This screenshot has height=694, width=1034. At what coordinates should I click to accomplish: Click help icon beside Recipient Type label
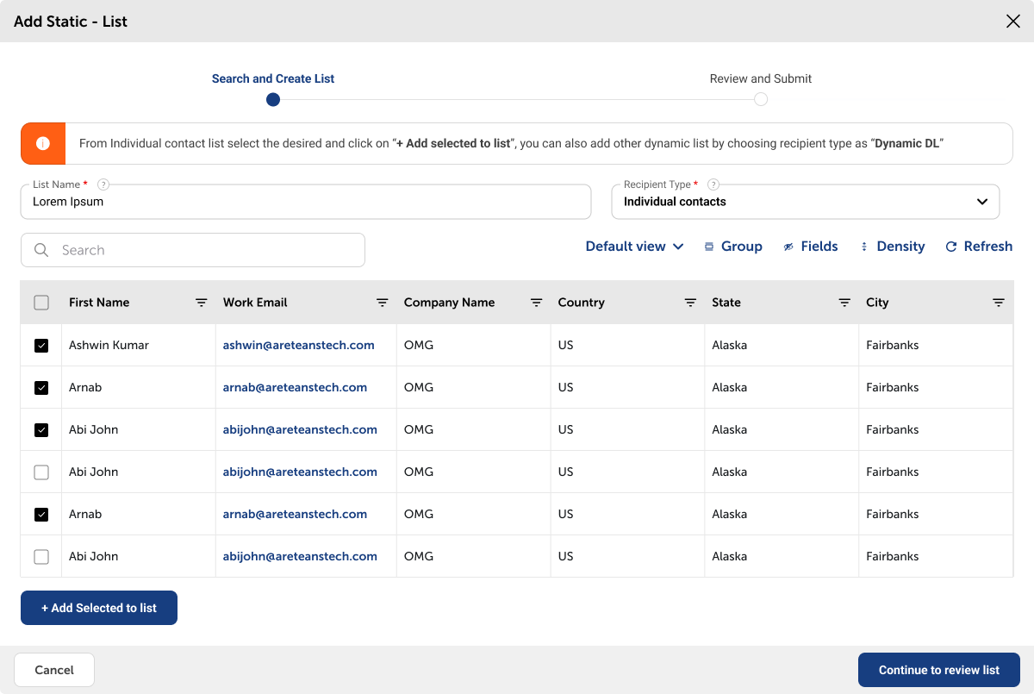pos(713,184)
